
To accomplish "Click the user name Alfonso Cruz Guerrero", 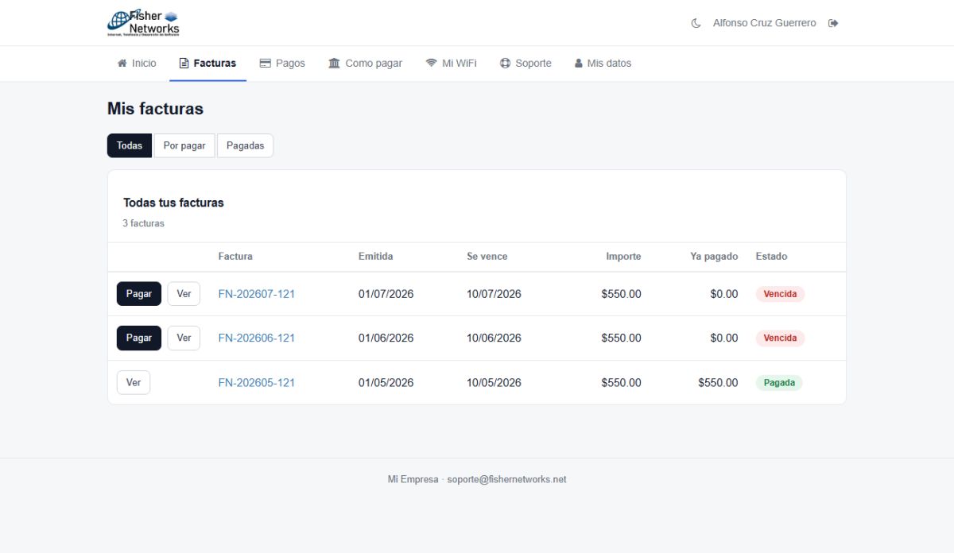I will point(764,23).
